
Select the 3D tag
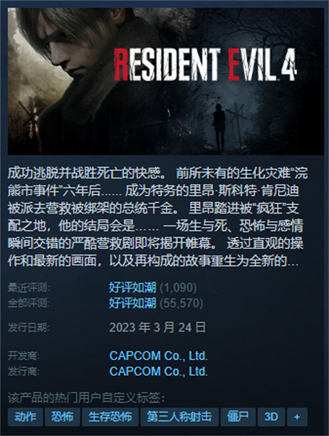[271, 417]
